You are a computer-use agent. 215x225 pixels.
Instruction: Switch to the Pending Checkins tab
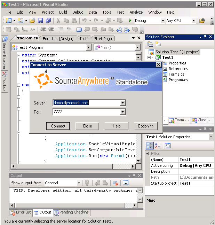[x=71, y=212]
